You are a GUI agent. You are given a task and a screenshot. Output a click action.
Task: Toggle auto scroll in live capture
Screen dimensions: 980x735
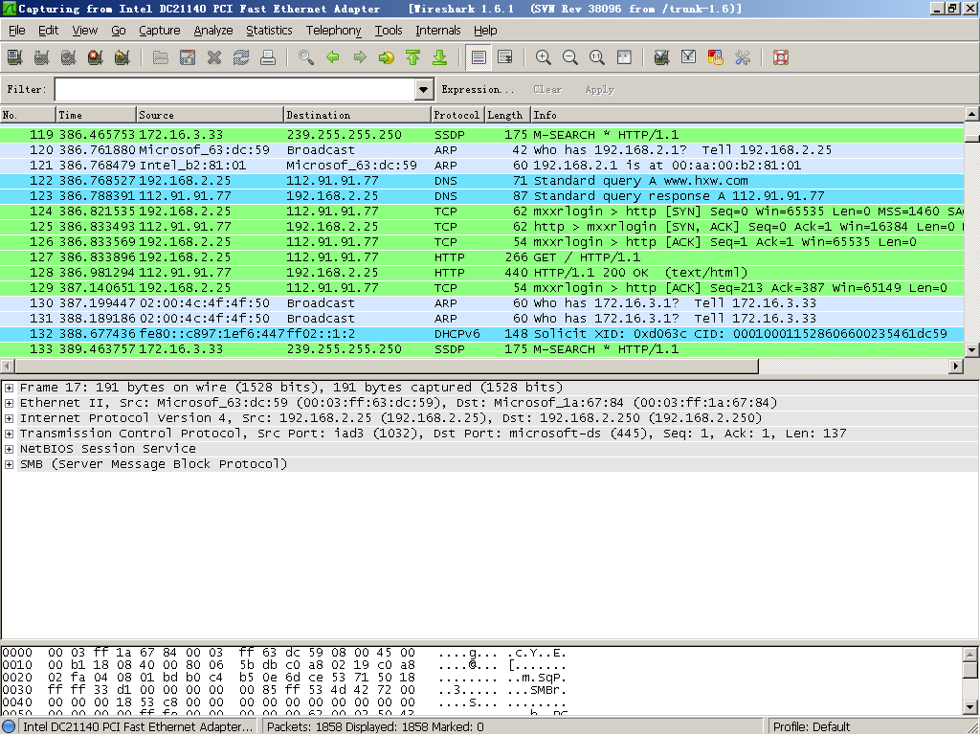tap(505, 57)
